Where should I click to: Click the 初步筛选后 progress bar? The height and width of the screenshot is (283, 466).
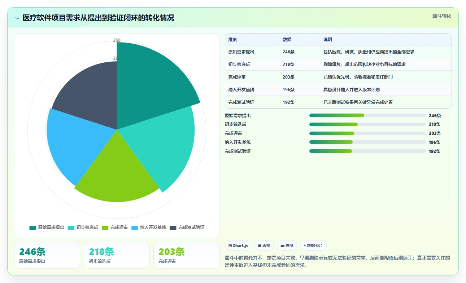[367, 124]
